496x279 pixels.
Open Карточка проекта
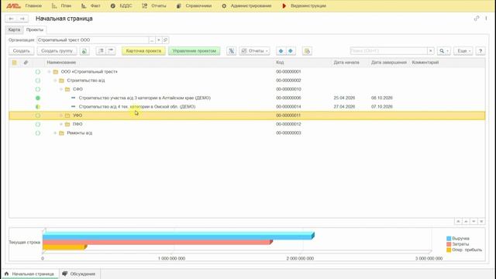tap(143, 51)
